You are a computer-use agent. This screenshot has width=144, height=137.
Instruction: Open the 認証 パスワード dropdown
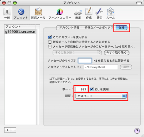(x=101, y=96)
